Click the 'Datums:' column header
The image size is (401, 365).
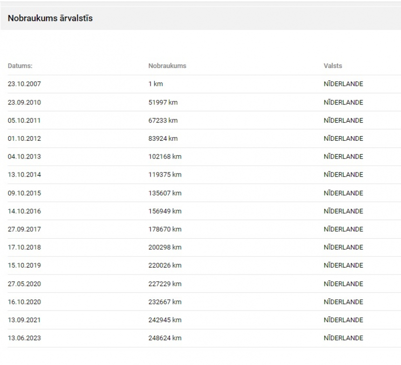click(20, 66)
